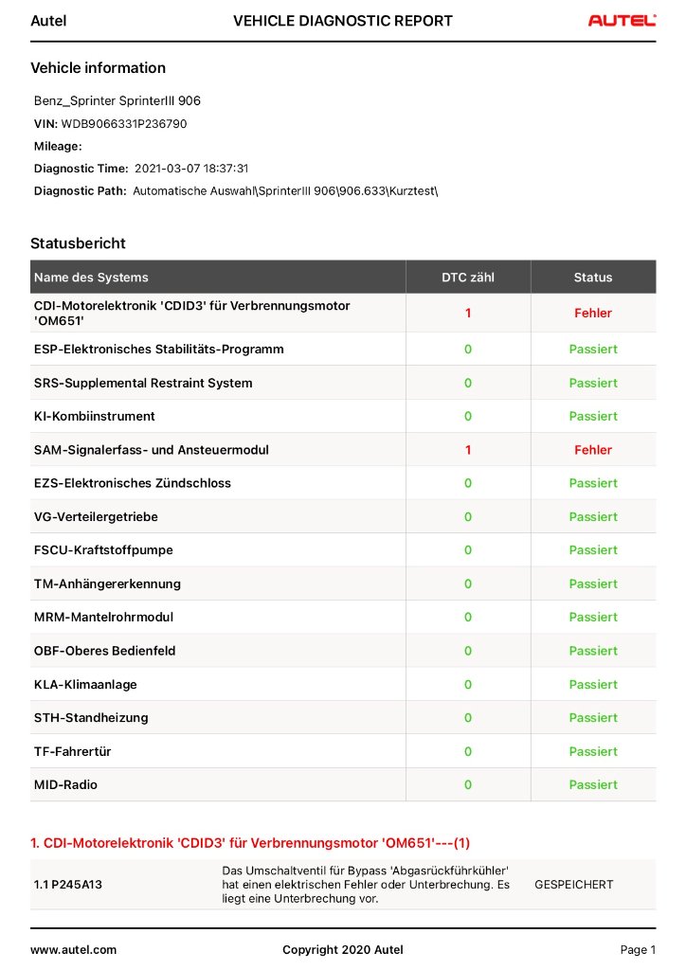Click the Diagnostic Path text
Screen dimensions: 686x970
pos(284,190)
